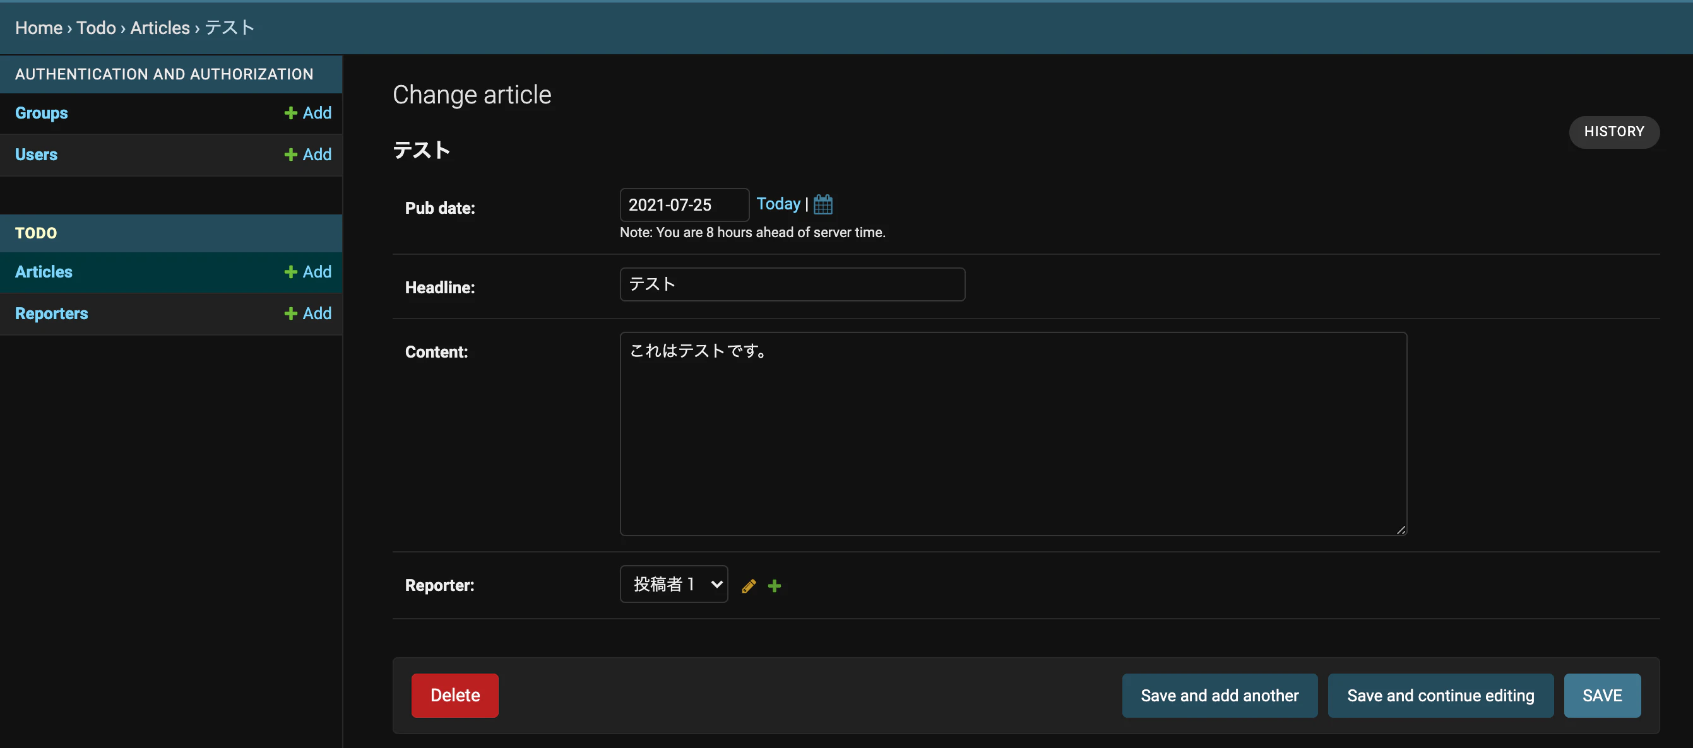Add a new Group from sidebar
Viewport: 1693px width, 748px height.
pos(307,113)
